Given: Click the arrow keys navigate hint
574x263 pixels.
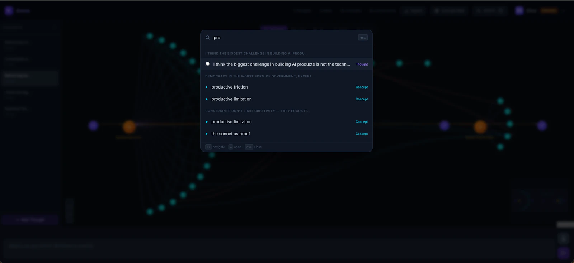Looking at the screenshot, I should pyautogui.click(x=215, y=147).
